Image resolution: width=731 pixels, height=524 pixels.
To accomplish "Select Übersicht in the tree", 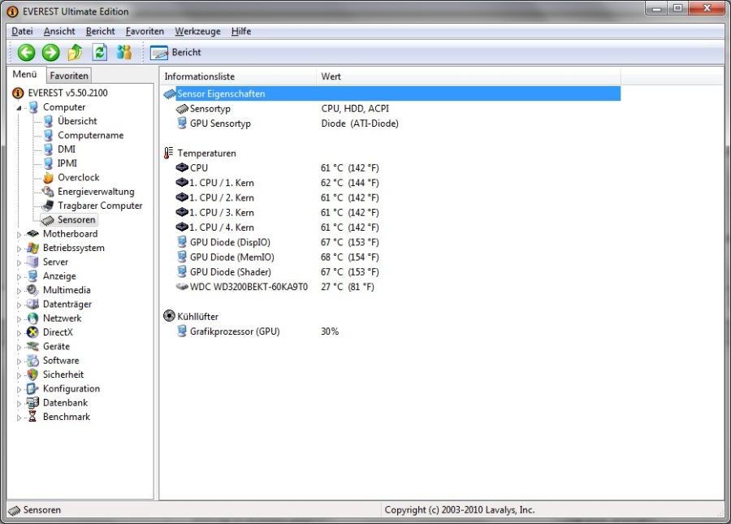I will [77, 121].
